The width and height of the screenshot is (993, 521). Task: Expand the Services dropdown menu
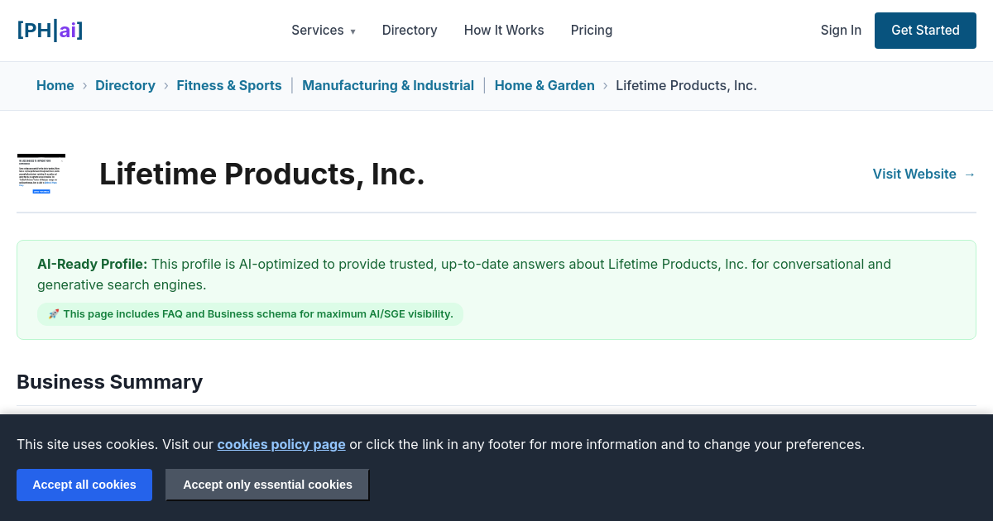[x=324, y=31]
